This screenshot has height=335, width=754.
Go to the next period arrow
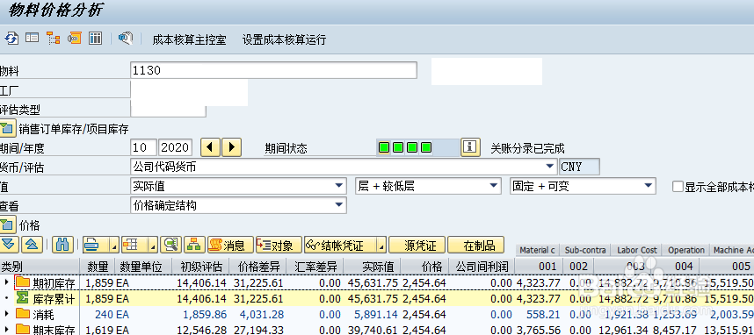231,147
